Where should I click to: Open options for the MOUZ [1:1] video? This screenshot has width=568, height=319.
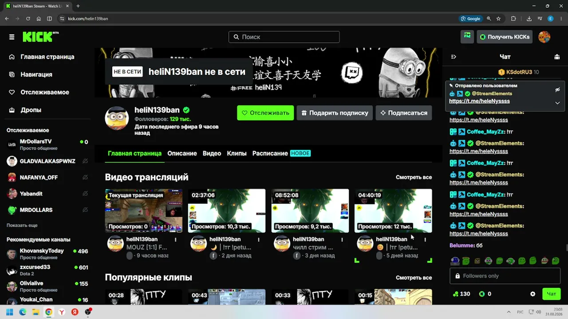[x=176, y=240]
